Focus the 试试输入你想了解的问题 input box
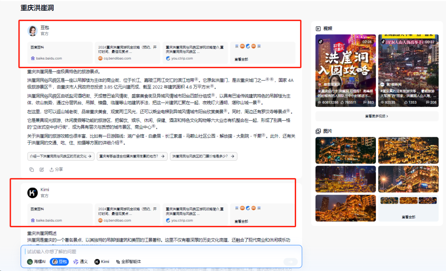The height and width of the screenshot is (271, 446). point(161,252)
